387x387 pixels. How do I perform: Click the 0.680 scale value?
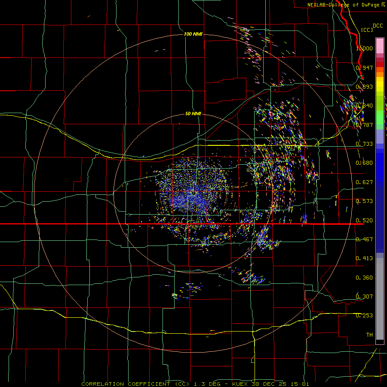coord(364,163)
